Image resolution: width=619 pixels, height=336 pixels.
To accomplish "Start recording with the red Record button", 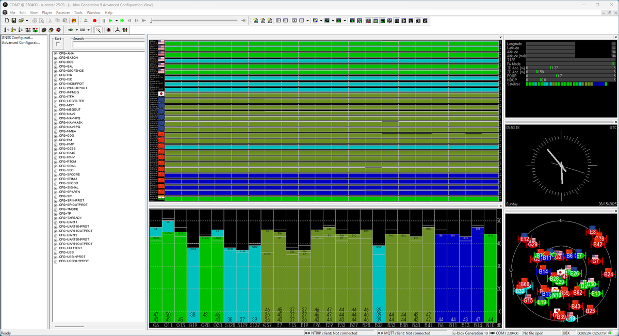I will click(x=95, y=21).
